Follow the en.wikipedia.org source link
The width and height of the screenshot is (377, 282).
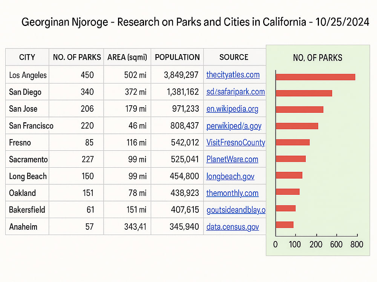point(232,109)
